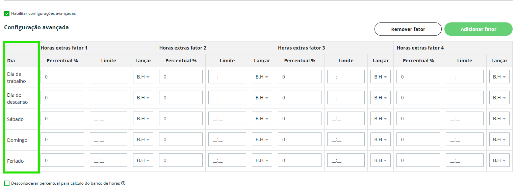Open fator 1 Lançar dropdown for Dia de trabalho

point(143,77)
